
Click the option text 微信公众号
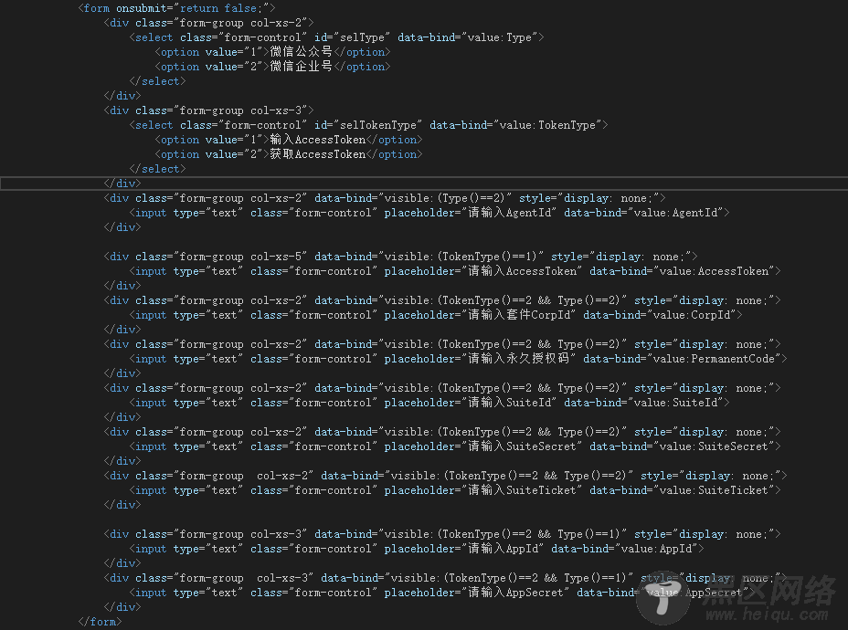pyautogui.click(x=301, y=52)
